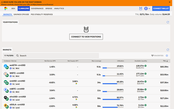Click the crvUSD coin icon beside 177.13m liquidity

[146, 74]
